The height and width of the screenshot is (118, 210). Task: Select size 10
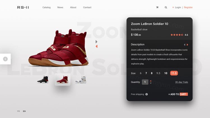click(166, 73)
